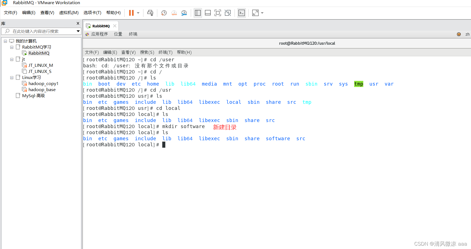The image size is (471, 249).
Task: Open terminal 帮助(H) menu
Action: (x=184, y=52)
